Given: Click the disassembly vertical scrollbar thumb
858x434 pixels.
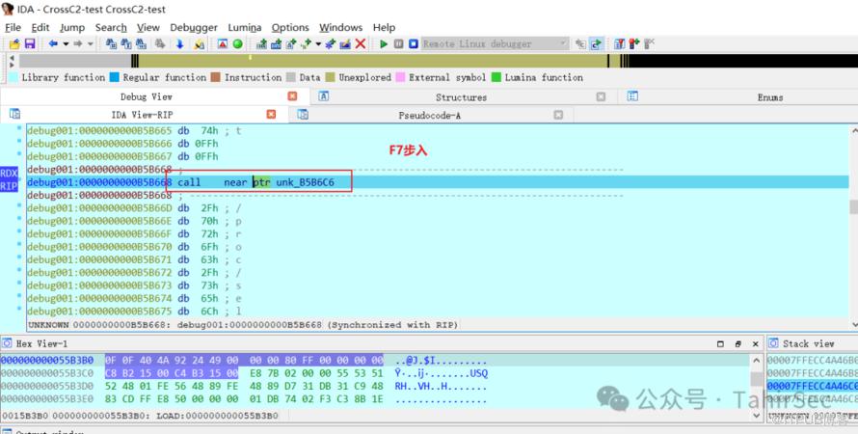Looking at the screenshot, I should click(x=853, y=207).
